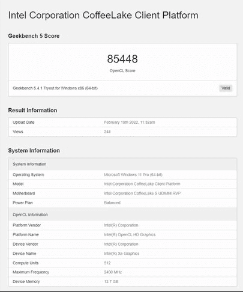Click the 'Operating System' label
243x292 pixels.
pos(28,175)
